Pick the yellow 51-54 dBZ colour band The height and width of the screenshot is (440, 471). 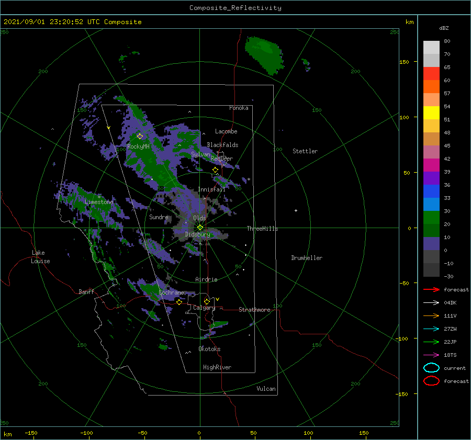(431, 113)
